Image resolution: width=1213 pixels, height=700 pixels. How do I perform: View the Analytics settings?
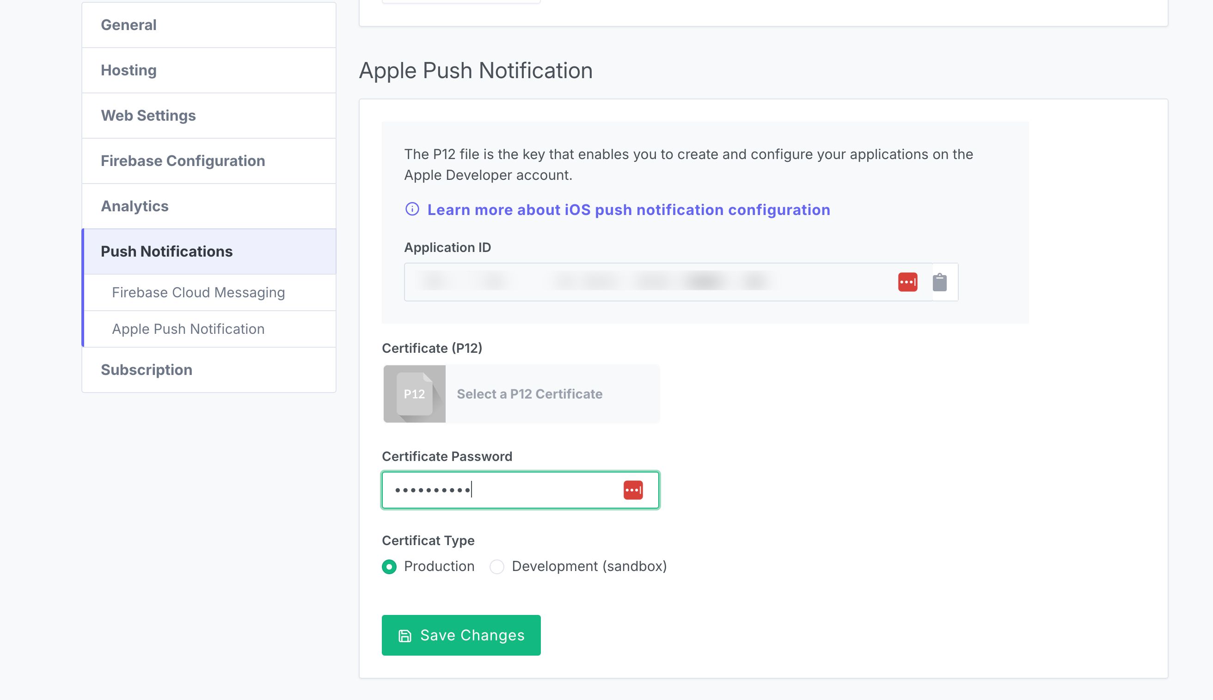134,206
